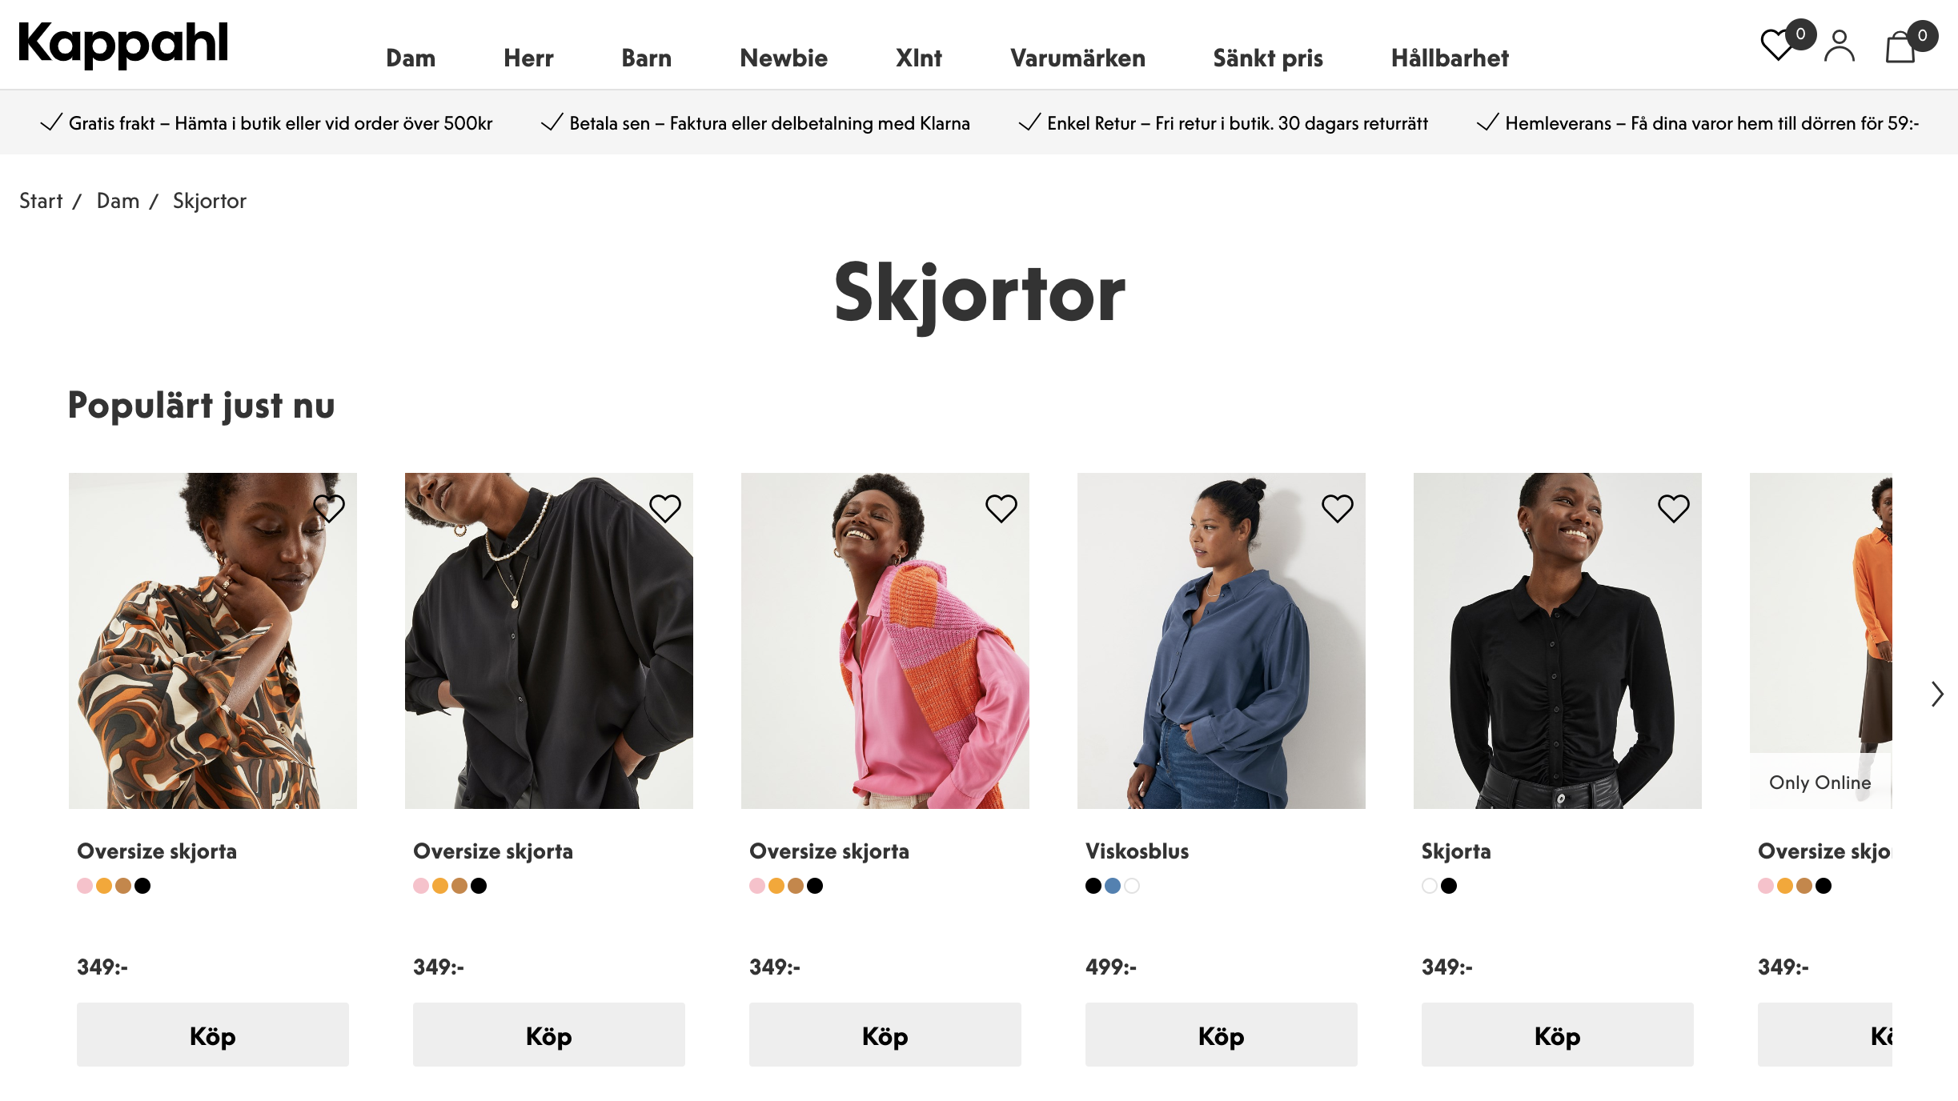
Task: Open the Sänkt pris menu item
Action: click(1268, 58)
